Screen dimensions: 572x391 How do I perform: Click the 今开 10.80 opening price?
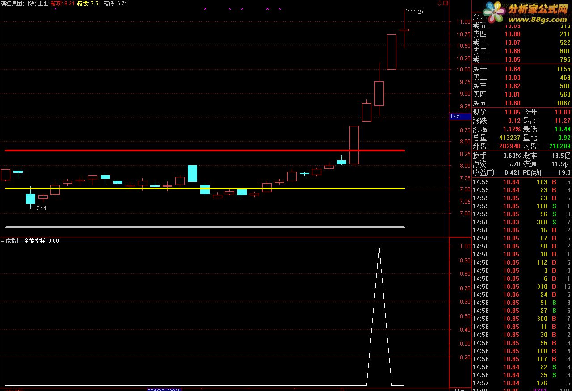click(x=562, y=112)
